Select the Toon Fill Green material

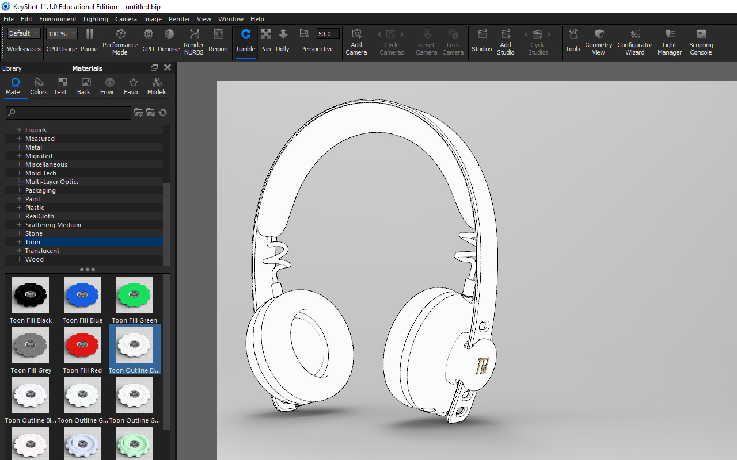point(134,300)
